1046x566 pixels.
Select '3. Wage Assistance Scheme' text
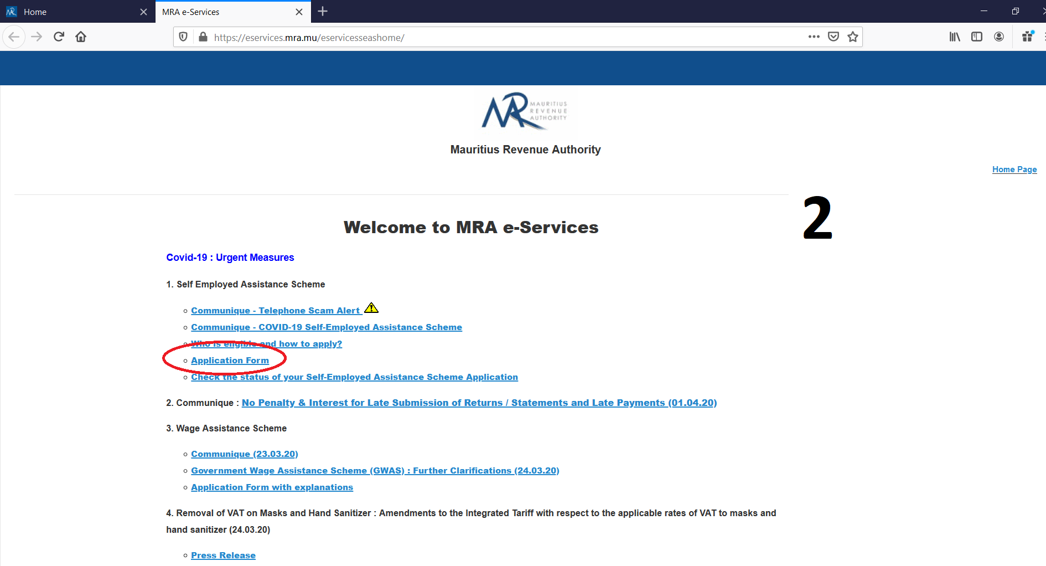coord(226,428)
